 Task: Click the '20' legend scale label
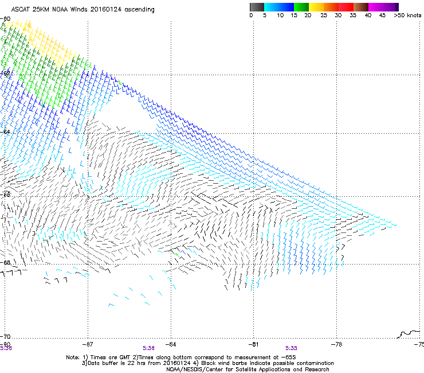coord(308,15)
